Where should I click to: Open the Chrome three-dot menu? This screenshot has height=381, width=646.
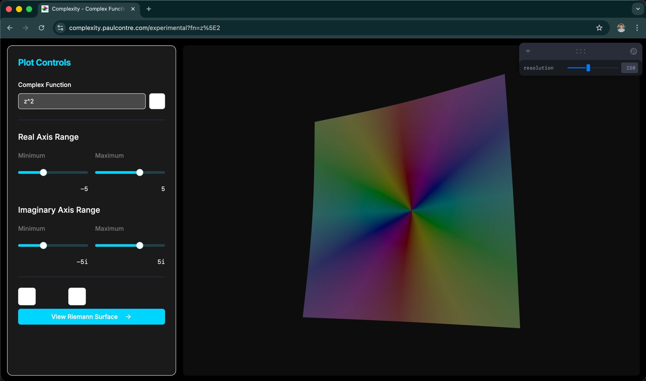[x=637, y=28]
